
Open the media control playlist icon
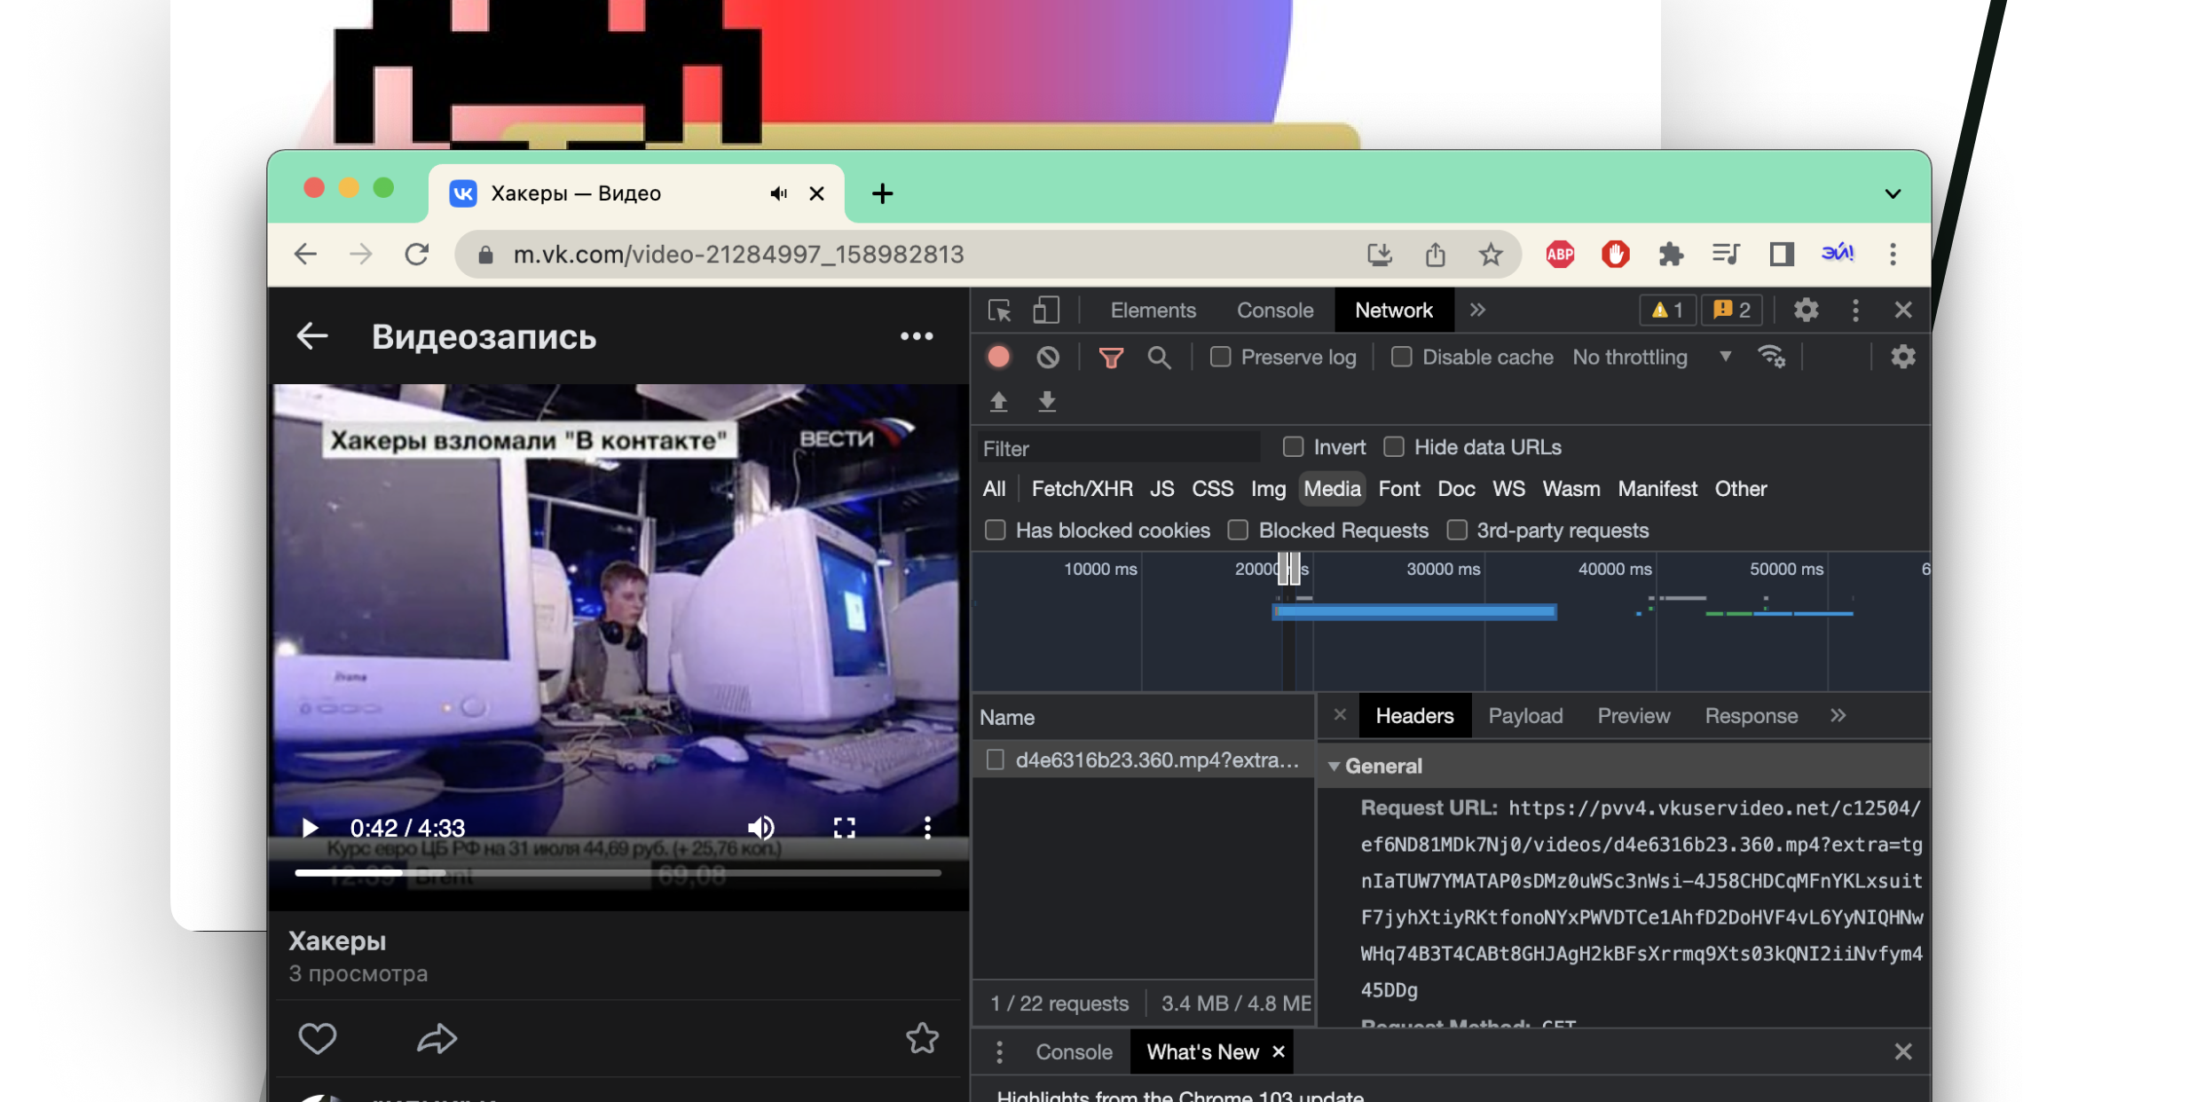click(x=1726, y=255)
